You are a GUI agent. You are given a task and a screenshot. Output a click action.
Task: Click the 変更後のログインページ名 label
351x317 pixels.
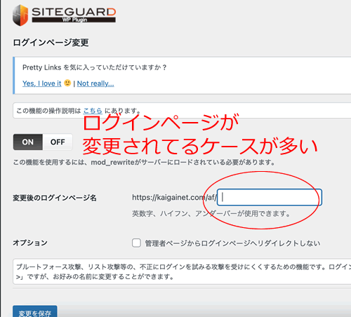(x=55, y=198)
